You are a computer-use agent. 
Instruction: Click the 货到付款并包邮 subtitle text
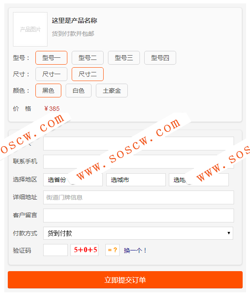pos(73,34)
